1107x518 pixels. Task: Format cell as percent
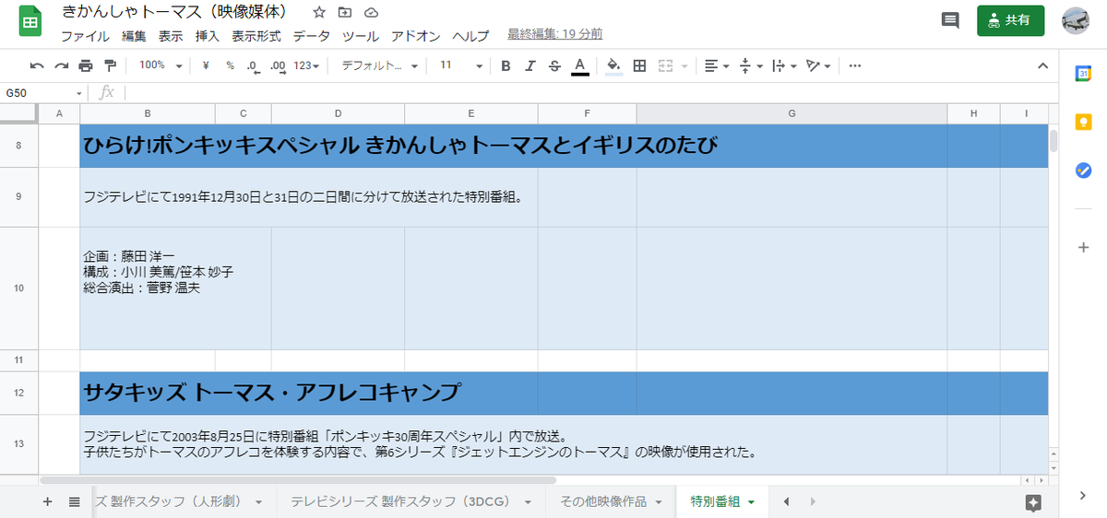point(230,65)
